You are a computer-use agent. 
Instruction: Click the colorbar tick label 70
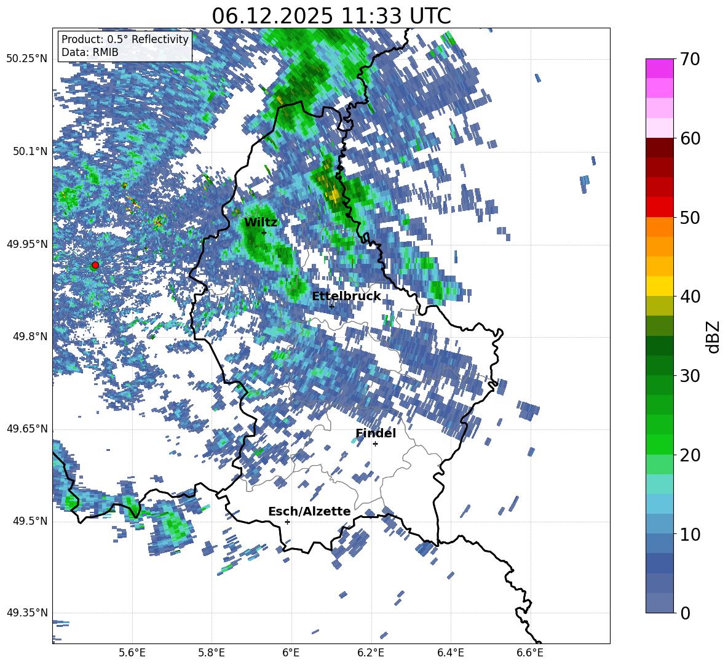(x=690, y=60)
